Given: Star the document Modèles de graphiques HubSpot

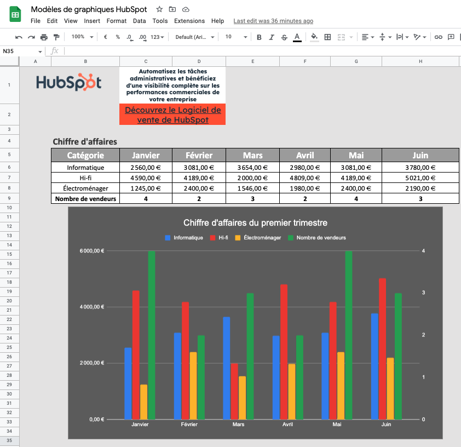Looking at the screenshot, I should pos(159,9).
